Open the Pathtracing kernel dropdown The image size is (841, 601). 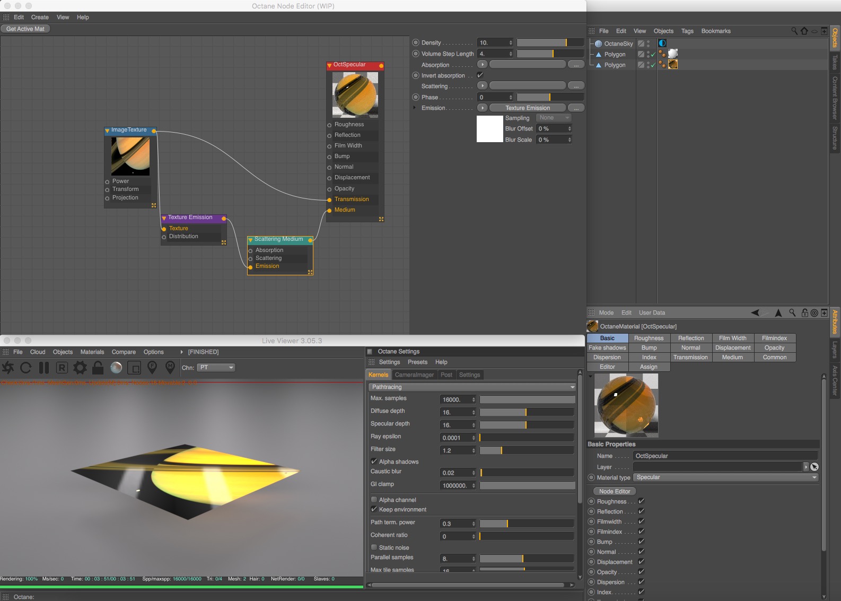(472, 387)
